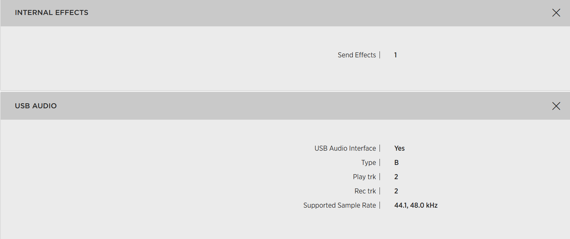Click the Send Effects value 1

[396, 55]
